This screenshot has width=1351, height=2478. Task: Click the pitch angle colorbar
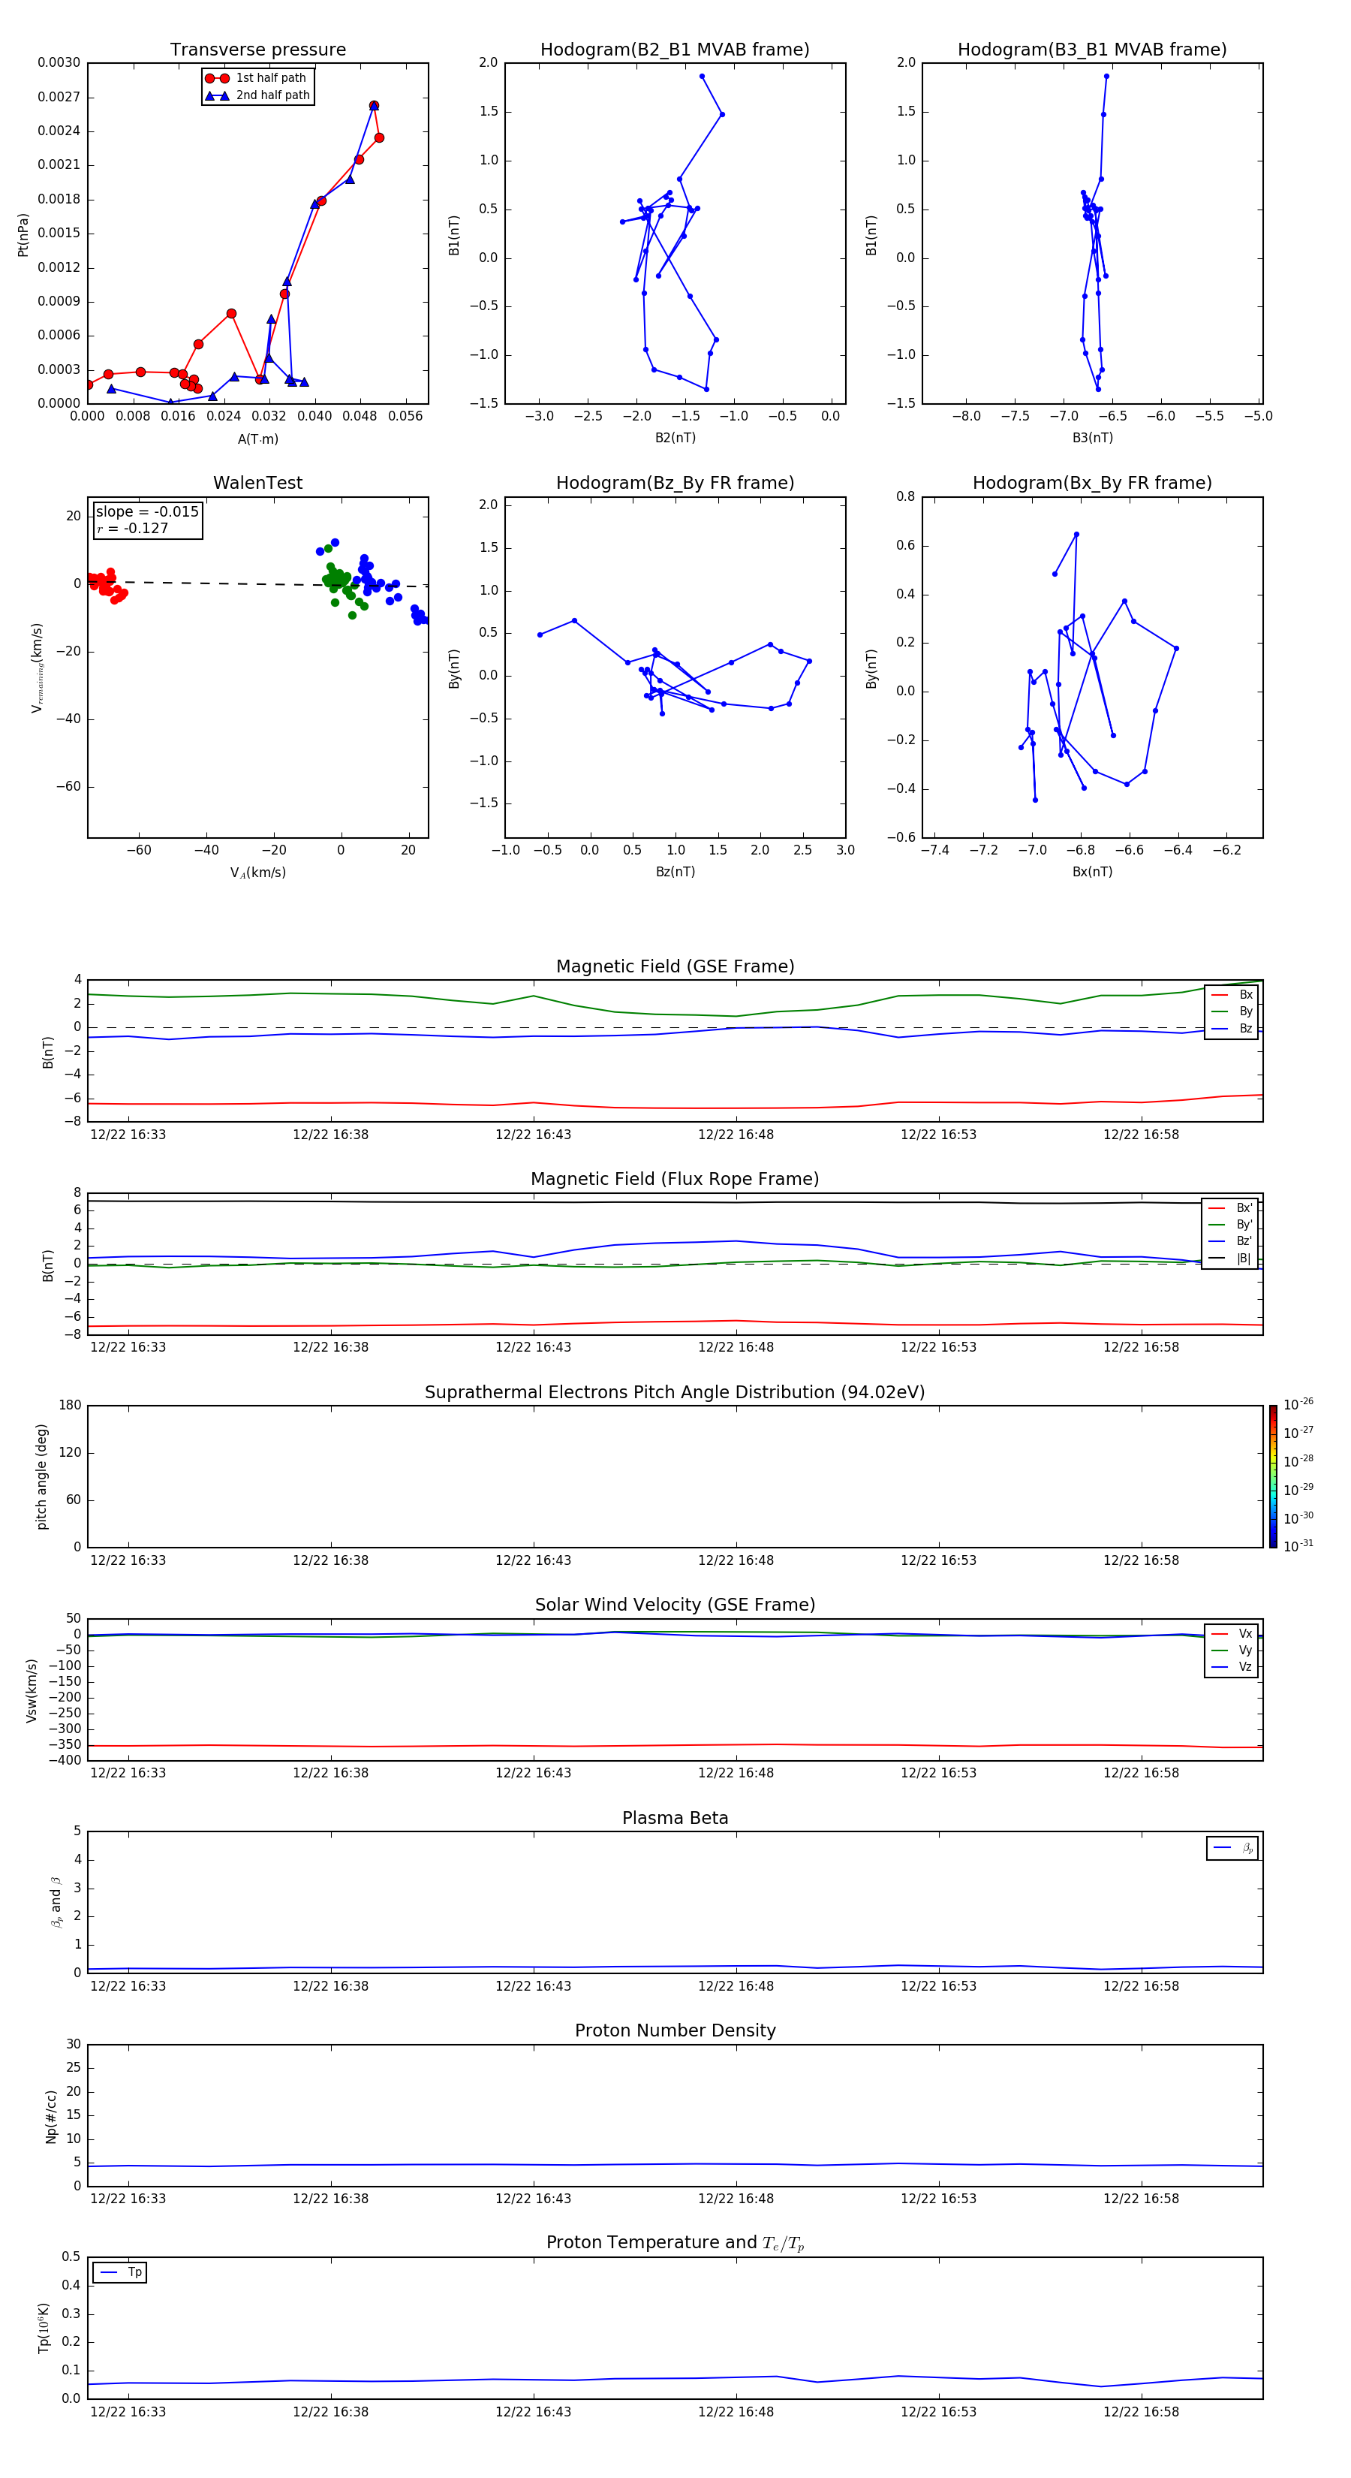(1273, 1476)
